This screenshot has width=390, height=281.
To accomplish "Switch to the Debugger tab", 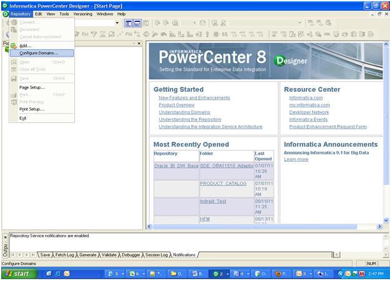I will 131,255.
